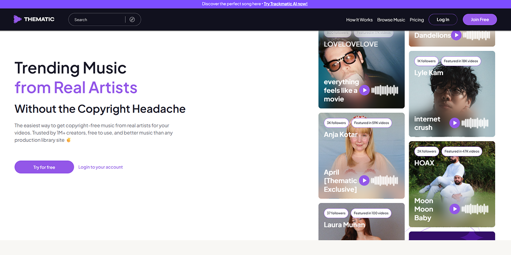Click 'Featured in 47K videos' badge

click(462, 151)
